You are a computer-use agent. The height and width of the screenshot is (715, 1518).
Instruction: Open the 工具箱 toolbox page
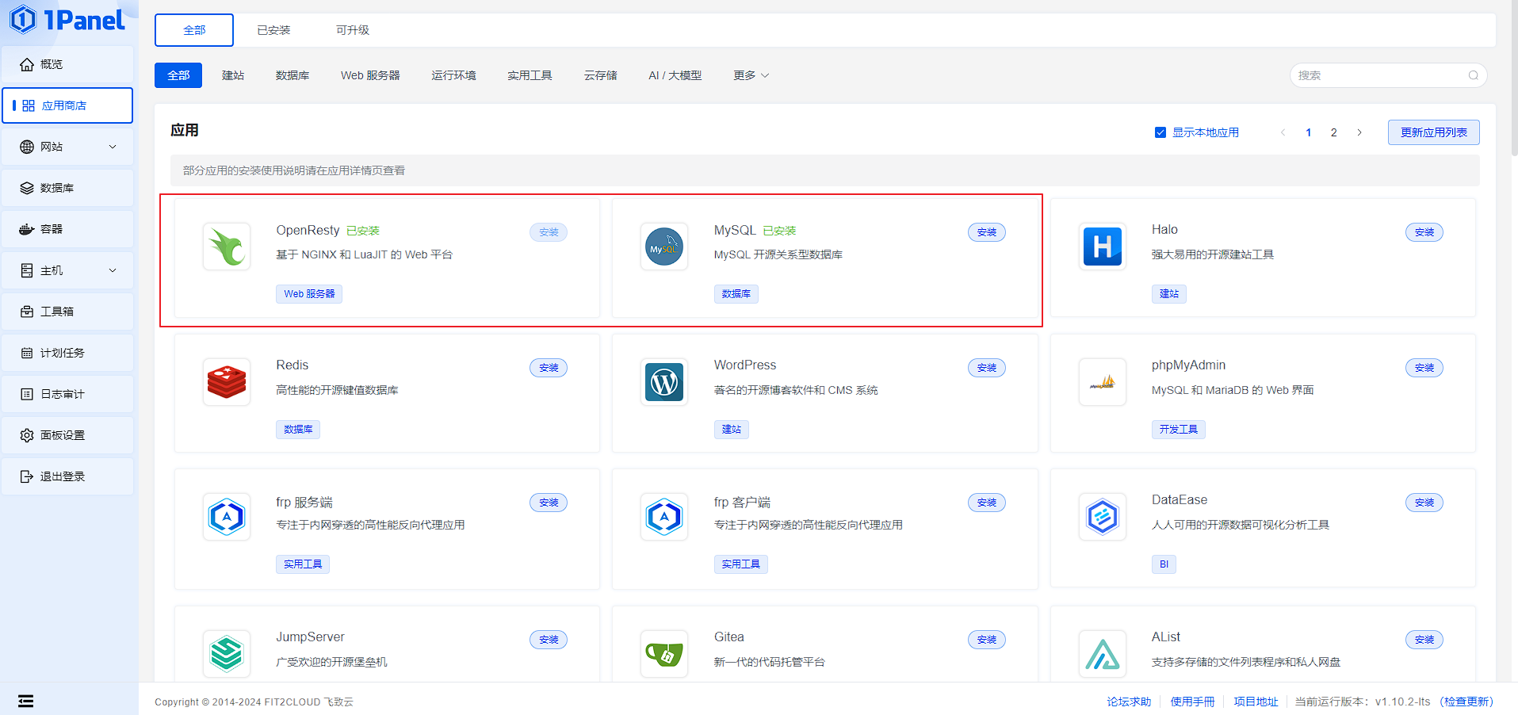click(x=67, y=312)
